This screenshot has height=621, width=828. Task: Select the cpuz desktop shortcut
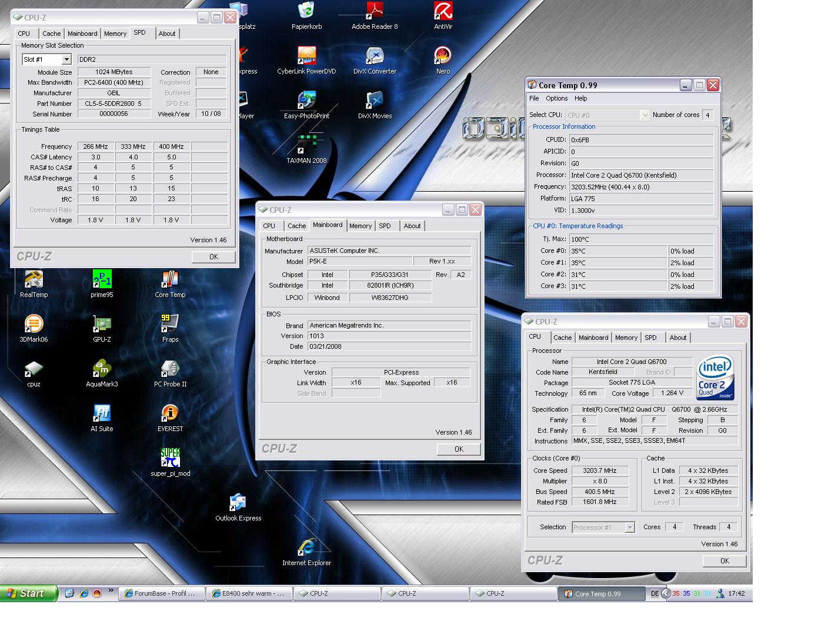34,373
